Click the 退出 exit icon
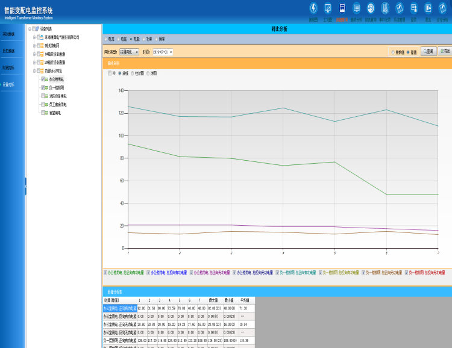Image resolution: width=452 pixels, height=348 pixels. pyautogui.click(x=428, y=8)
